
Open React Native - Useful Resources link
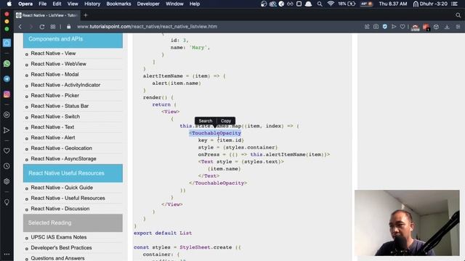[x=68, y=198]
